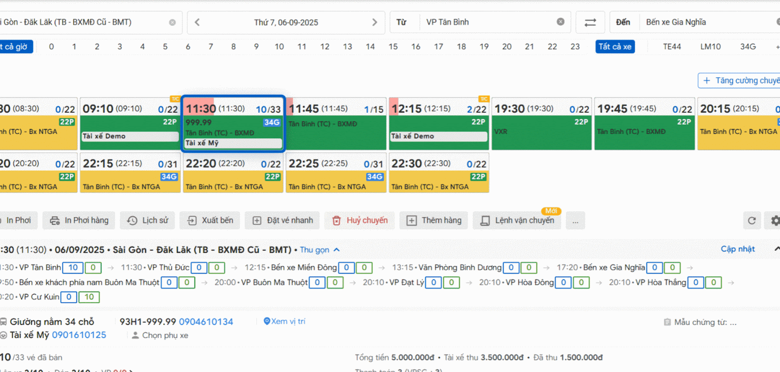The width and height of the screenshot is (780, 372).
Task: Go to previous day arrow
Action: click(197, 22)
